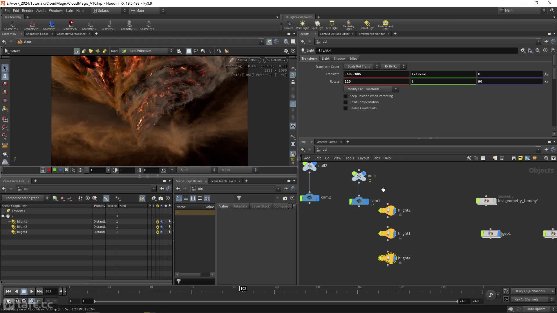Tick the Enable Constraints checkbox
Image resolution: width=557 pixels, height=313 pixels.
346,108
